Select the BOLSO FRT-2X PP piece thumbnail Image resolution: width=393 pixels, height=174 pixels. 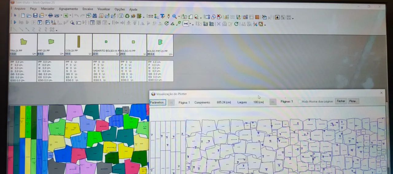pyautogui.click(x=160, y=45)
